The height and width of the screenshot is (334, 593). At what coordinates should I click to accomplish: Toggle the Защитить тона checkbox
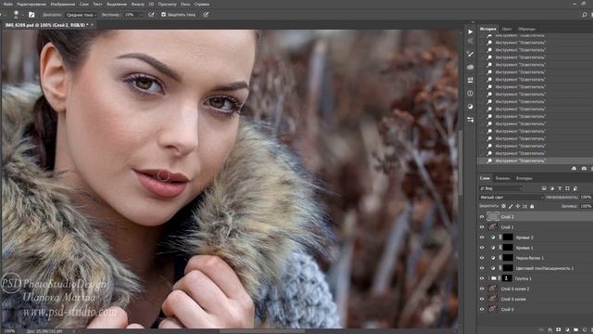pos(163,15)
